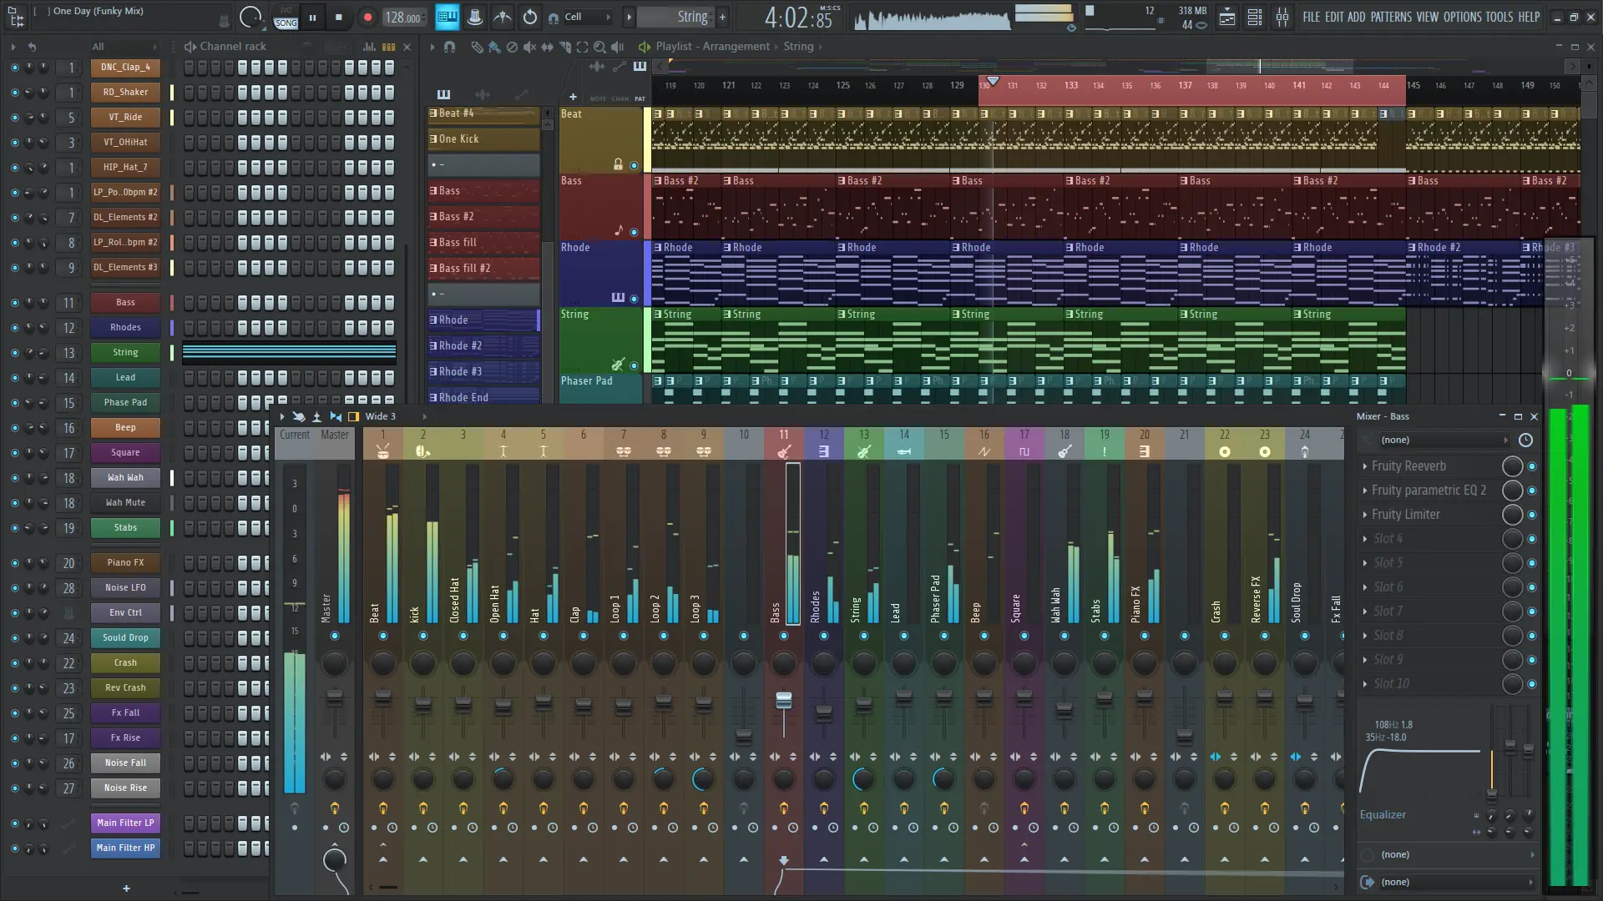Viewport: 1603px width, 901px height.
Task: Select the Paint tool in the playlist toolbar
Action: click(x=494, y=48)
